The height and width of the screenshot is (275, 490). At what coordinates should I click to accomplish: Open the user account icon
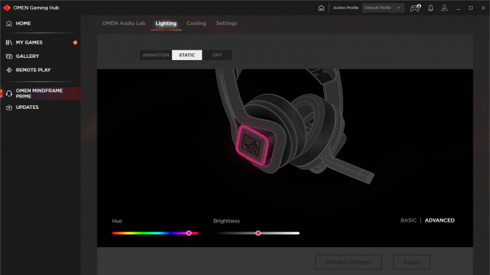(444, 8)
